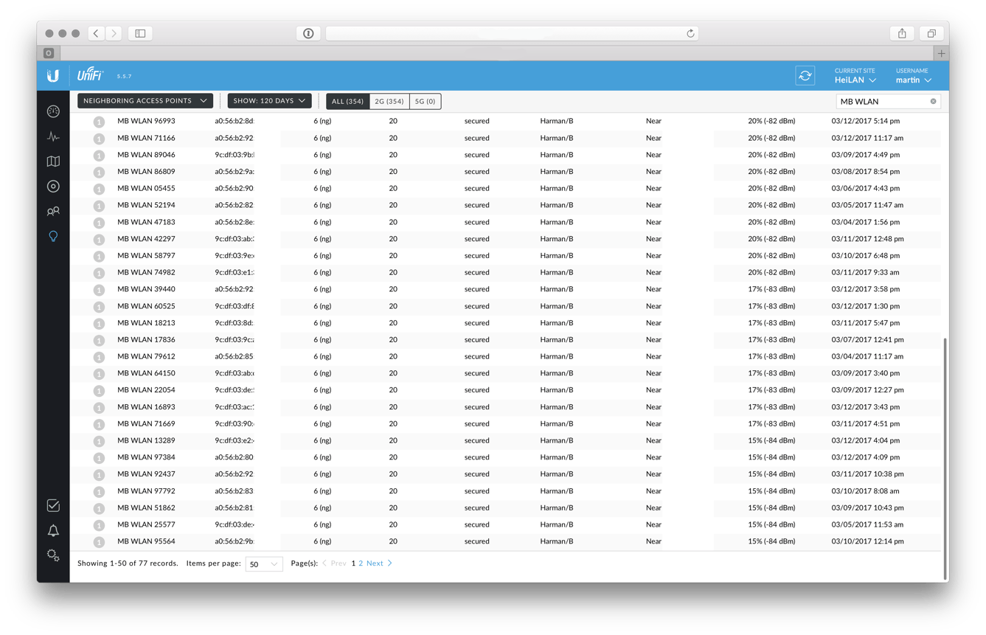Image resolution: width=986 pixels, height=635 pixels.
Task: Click the MB WLAN 86809 name
Action: point(146,171)
